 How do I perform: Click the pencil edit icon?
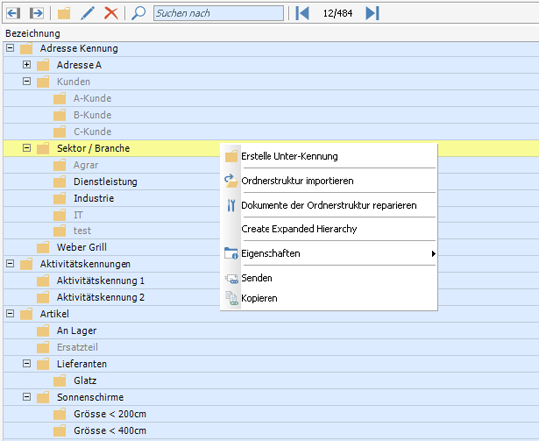pos(87,13)
